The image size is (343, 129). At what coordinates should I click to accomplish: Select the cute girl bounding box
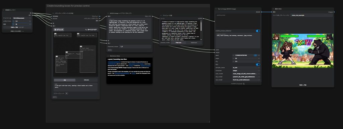(x=61, y=64)
